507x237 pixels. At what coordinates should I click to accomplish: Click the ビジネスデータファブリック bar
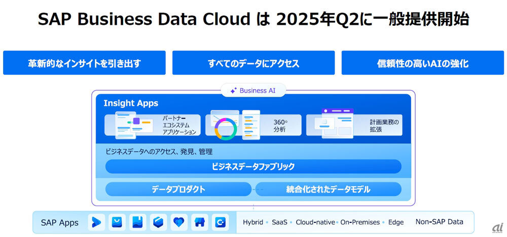coord(253,167)
